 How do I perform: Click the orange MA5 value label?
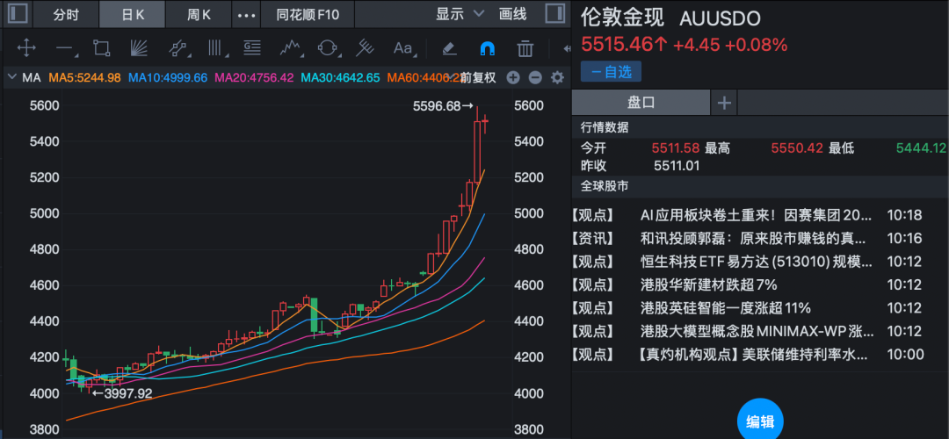(84, 77)
